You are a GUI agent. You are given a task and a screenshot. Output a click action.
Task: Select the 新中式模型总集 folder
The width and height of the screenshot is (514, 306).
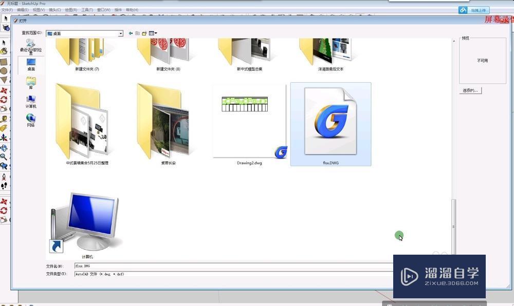[249, 54]
